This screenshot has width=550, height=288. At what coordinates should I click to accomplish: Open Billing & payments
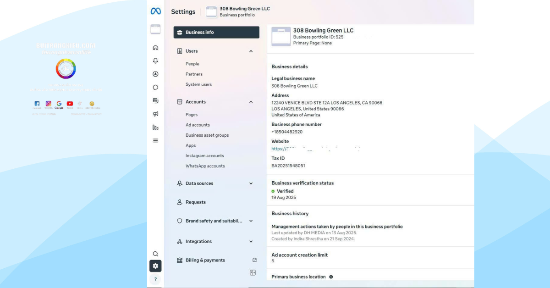(205, 260)
